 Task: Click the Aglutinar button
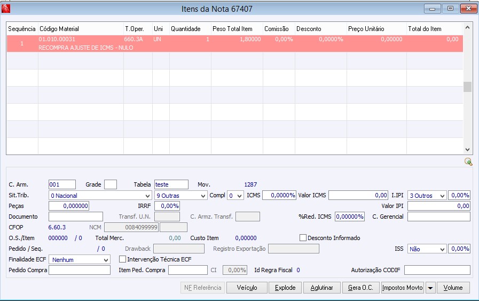tap(321, 288)
